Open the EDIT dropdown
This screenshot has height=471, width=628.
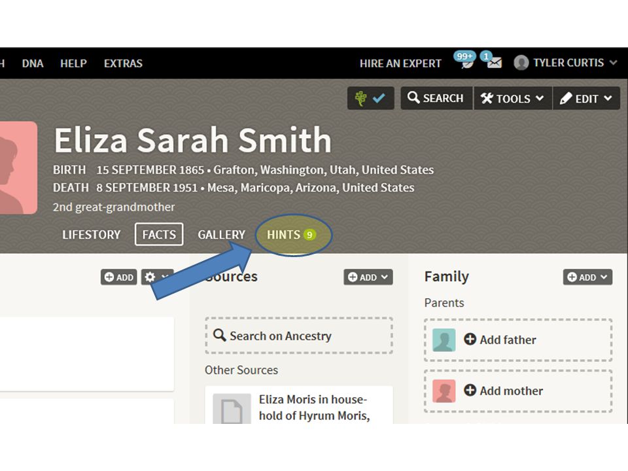(586, 98)
